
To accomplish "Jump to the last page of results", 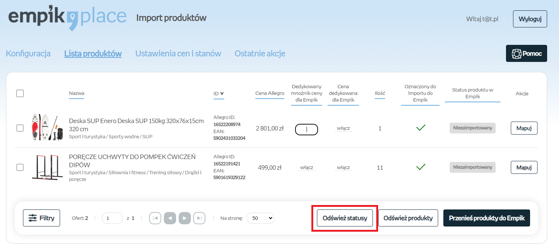I will pyautogui.click(x=199, y=218).
